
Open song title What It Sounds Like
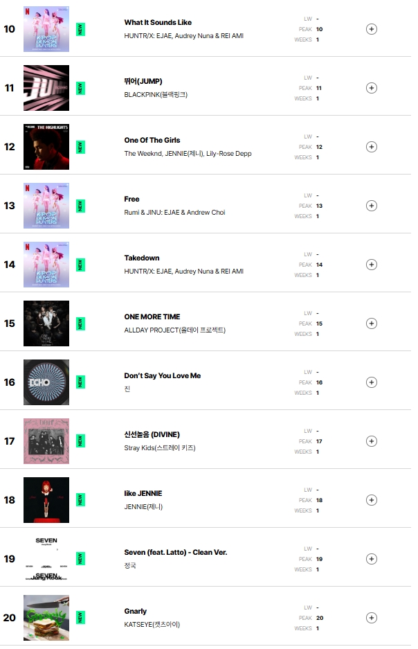coord(158,23)
